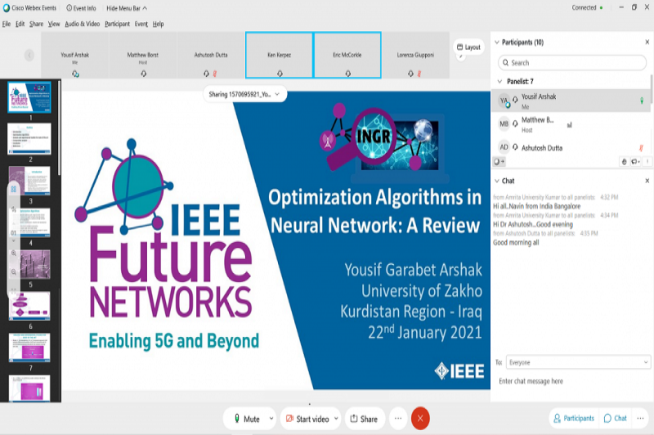This screenshot has height=435, width=654.
Task: Click the thumbnails view icon on the floating toolbar
Action: pos(14,190)
